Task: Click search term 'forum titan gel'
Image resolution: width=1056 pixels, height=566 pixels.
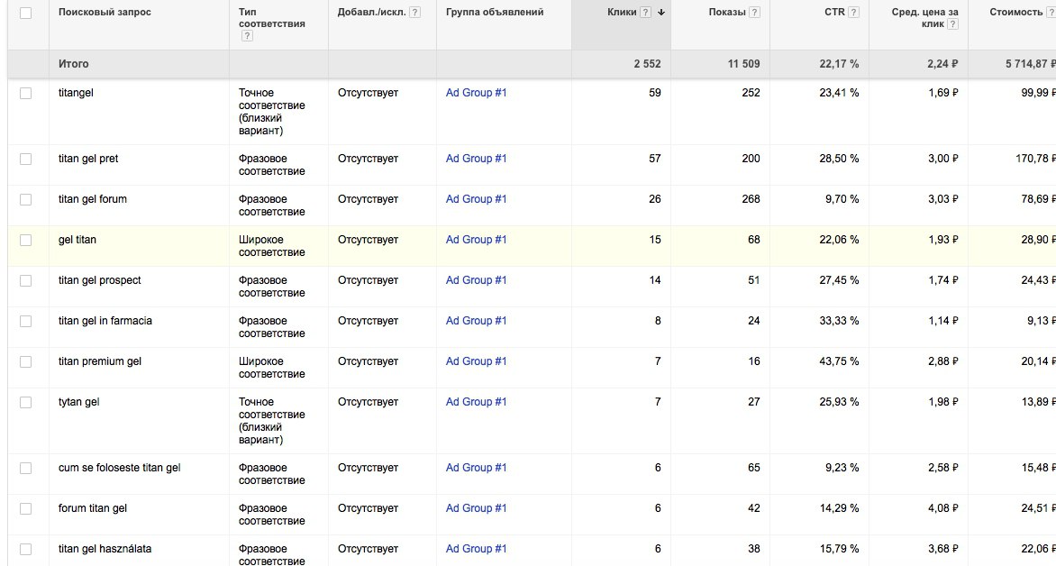Action: [x=93, y=508]
